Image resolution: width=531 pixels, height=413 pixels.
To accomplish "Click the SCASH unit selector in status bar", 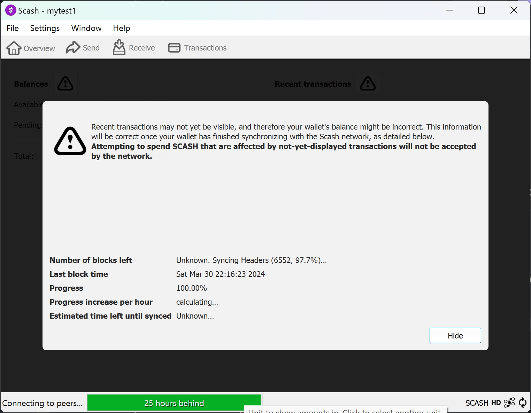I will (477, 403).
